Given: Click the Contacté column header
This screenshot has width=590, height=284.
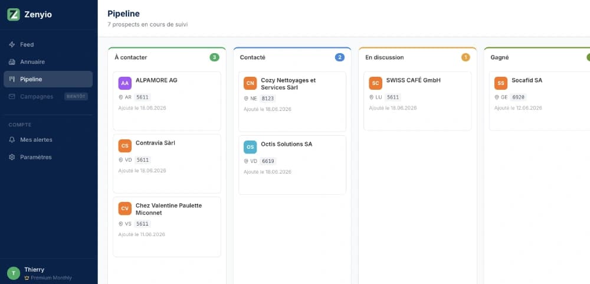Looking at the screenshot, I should pos(253,58).
